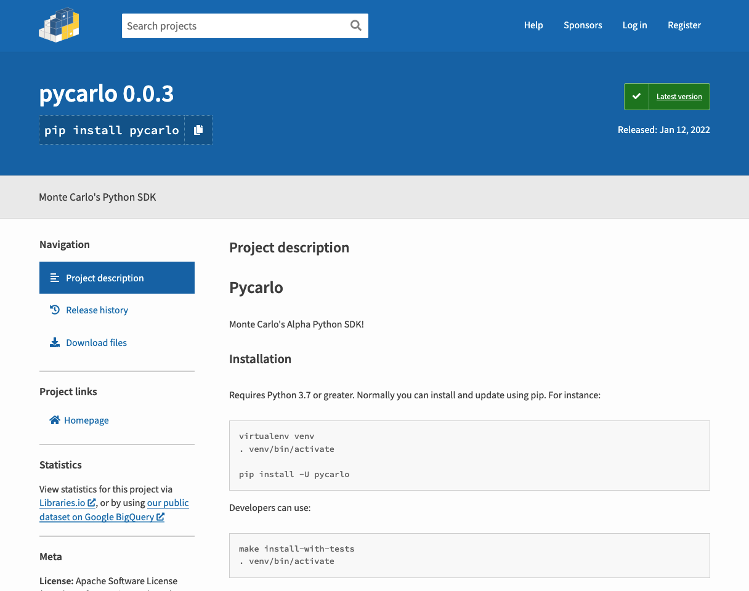Click the latest version checkmark icon
The width and height of the screenshot is (749, 591).
pos(636,97)
